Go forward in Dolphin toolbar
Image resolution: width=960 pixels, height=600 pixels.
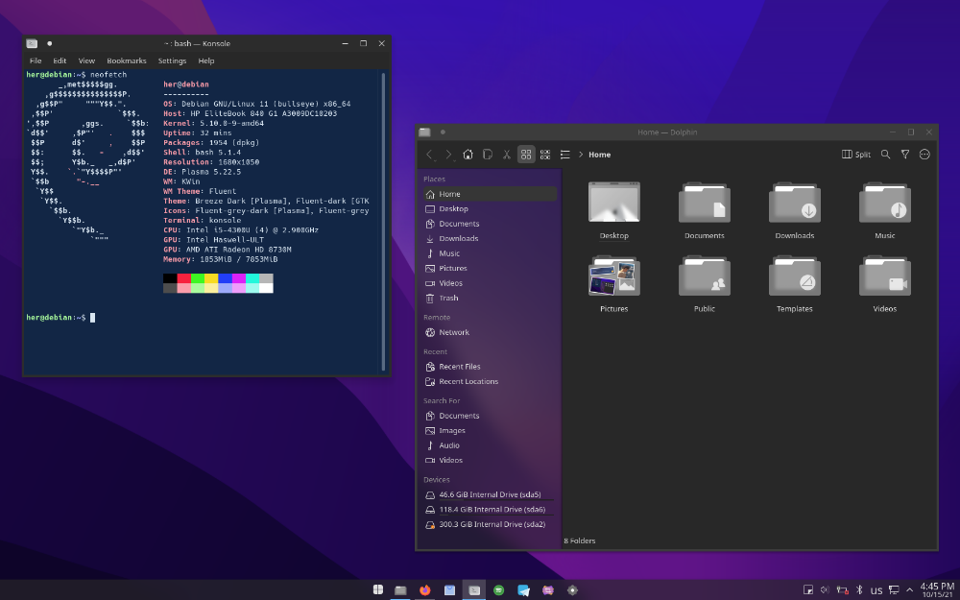[x=448, y=155]
